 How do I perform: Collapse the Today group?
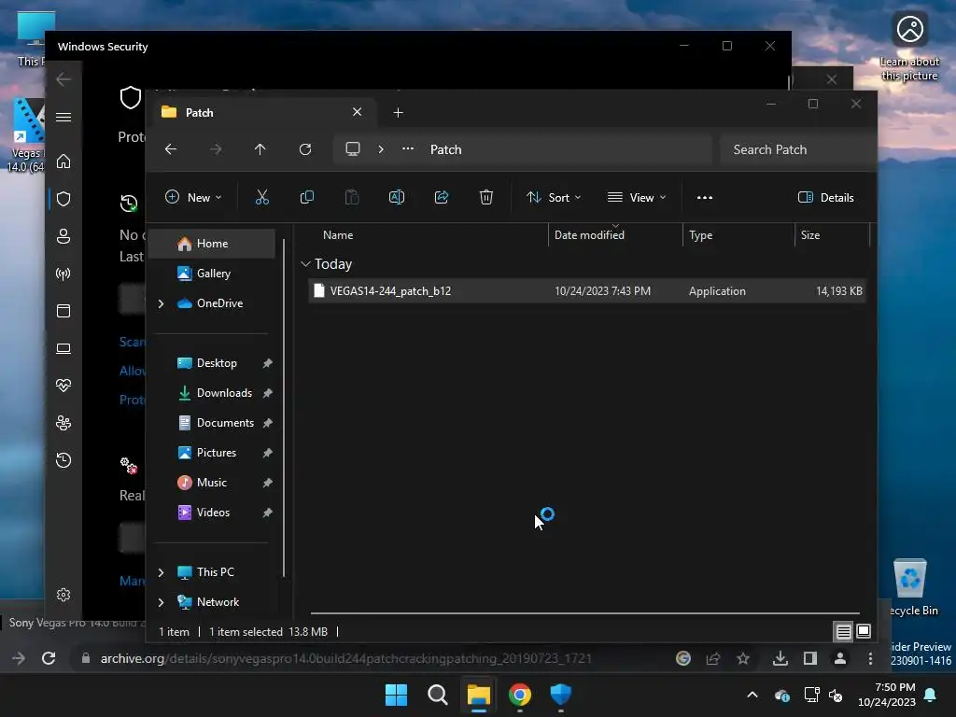(x=305, y=264)
